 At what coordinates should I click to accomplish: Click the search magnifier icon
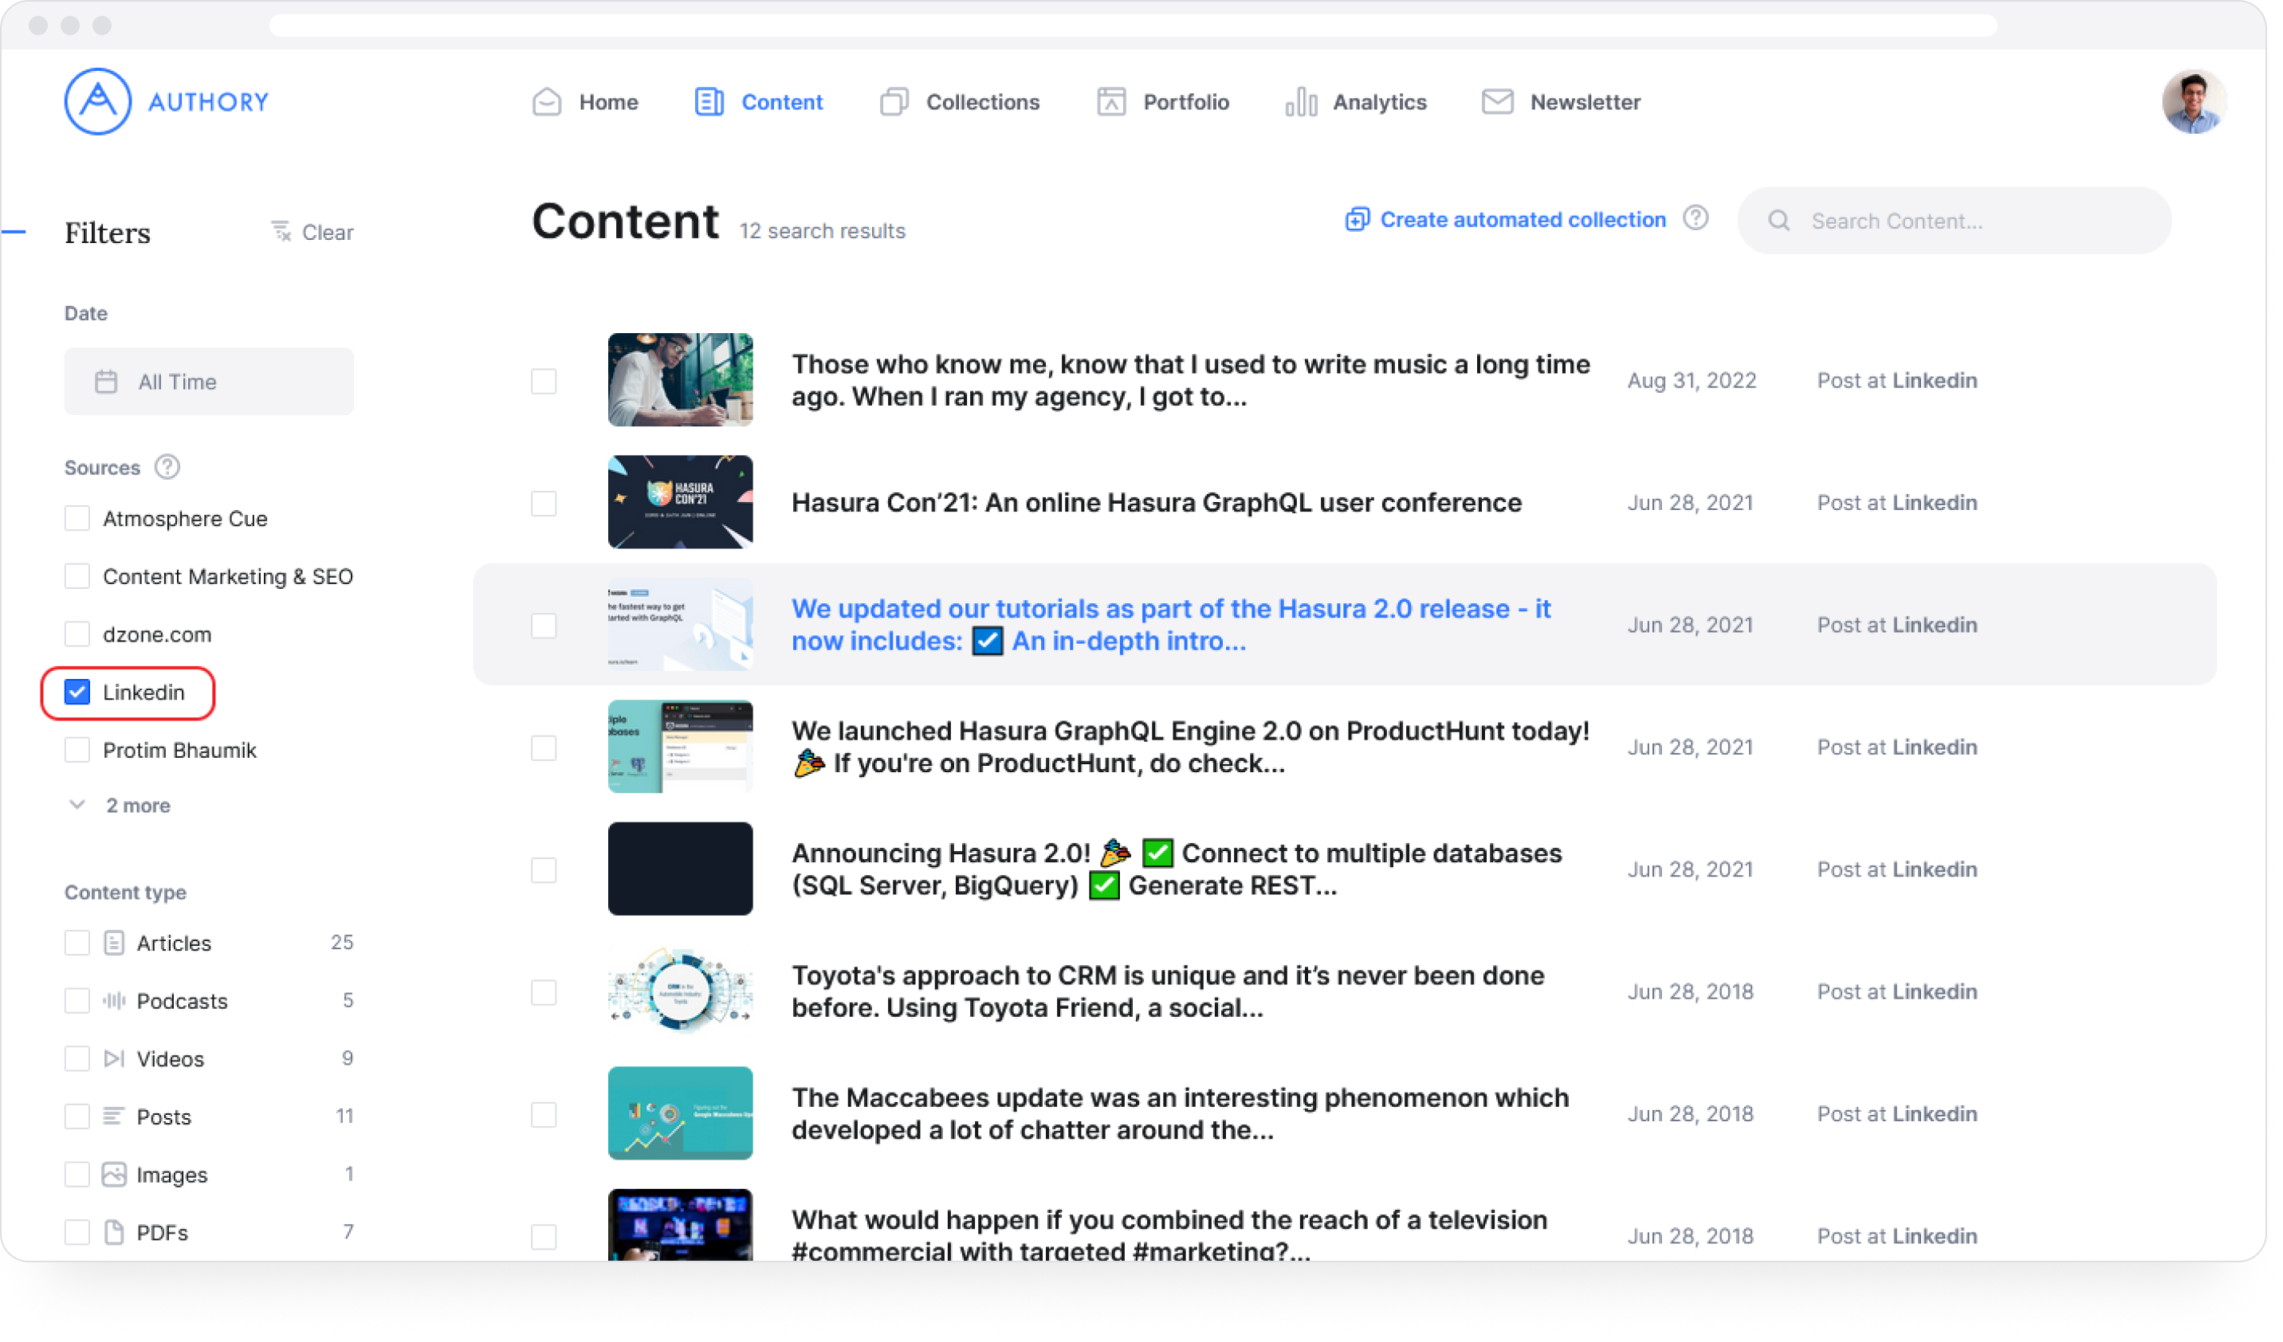pyautogui.click(x=1778, y=221)
